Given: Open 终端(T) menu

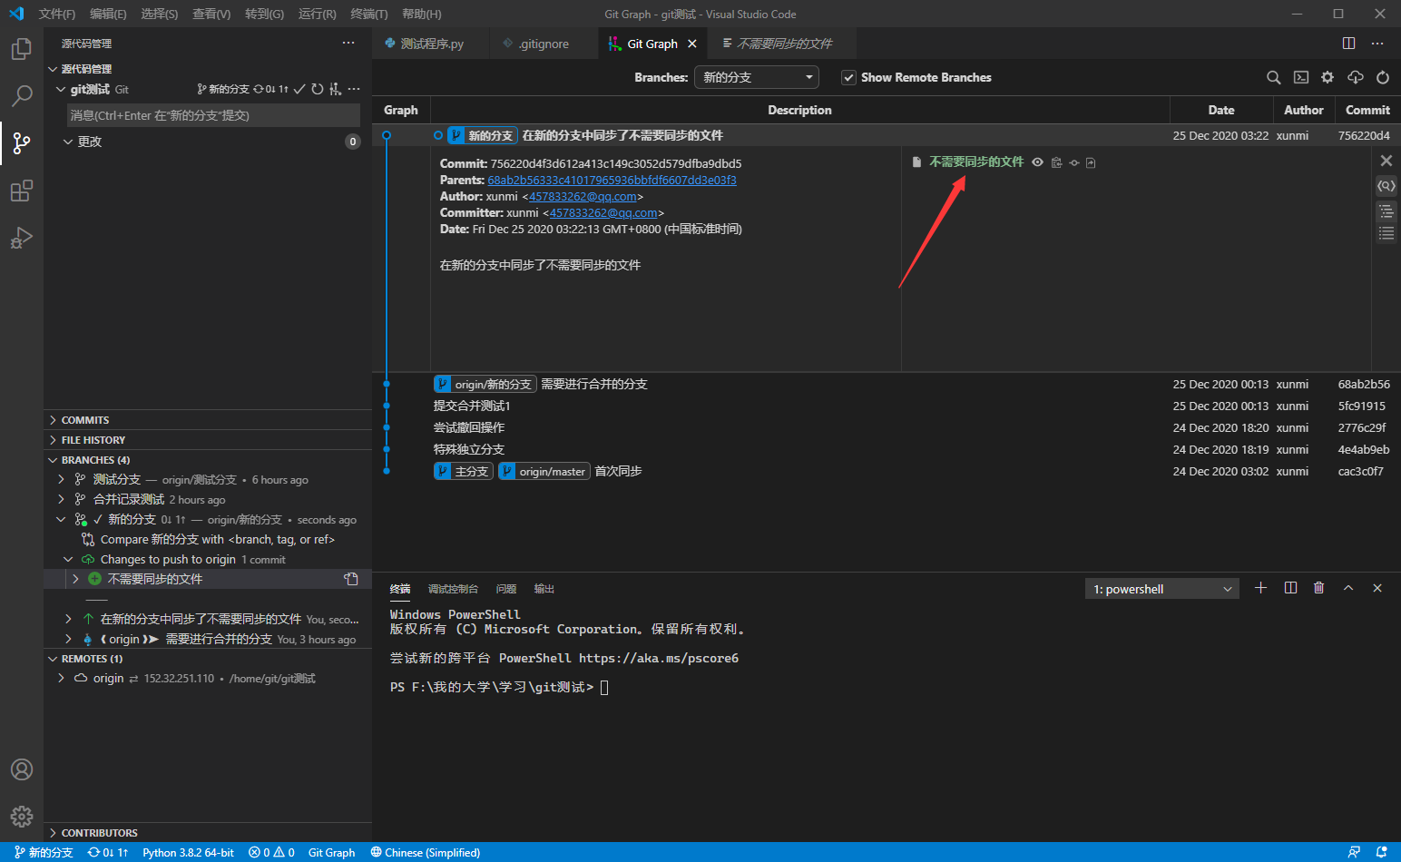Looking at the screenshot, I should pyautogui.click(x=369, y=14).
